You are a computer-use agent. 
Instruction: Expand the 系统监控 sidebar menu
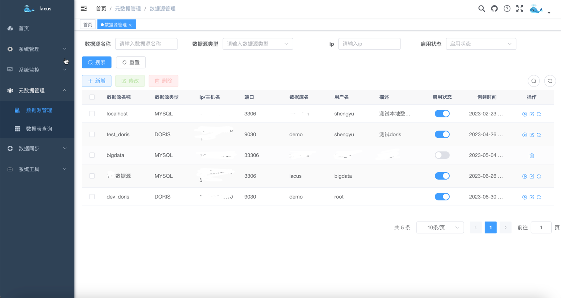(37, 70)
